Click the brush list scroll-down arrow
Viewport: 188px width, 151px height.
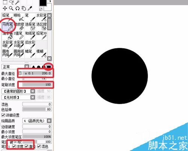click(50, 58)
